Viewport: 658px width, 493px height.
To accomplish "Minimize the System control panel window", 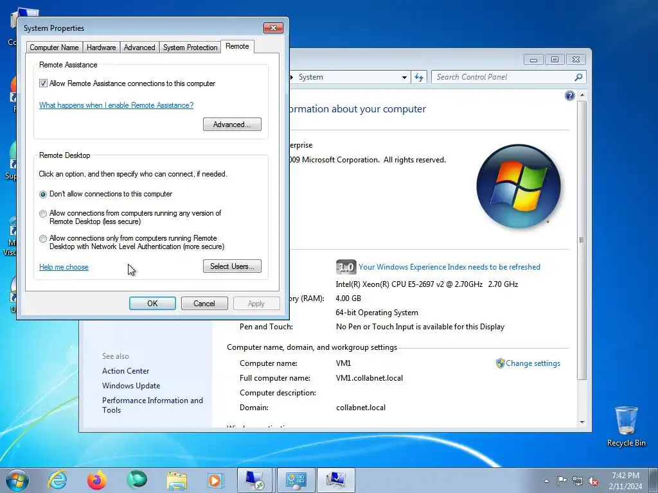I will (533, 60).
